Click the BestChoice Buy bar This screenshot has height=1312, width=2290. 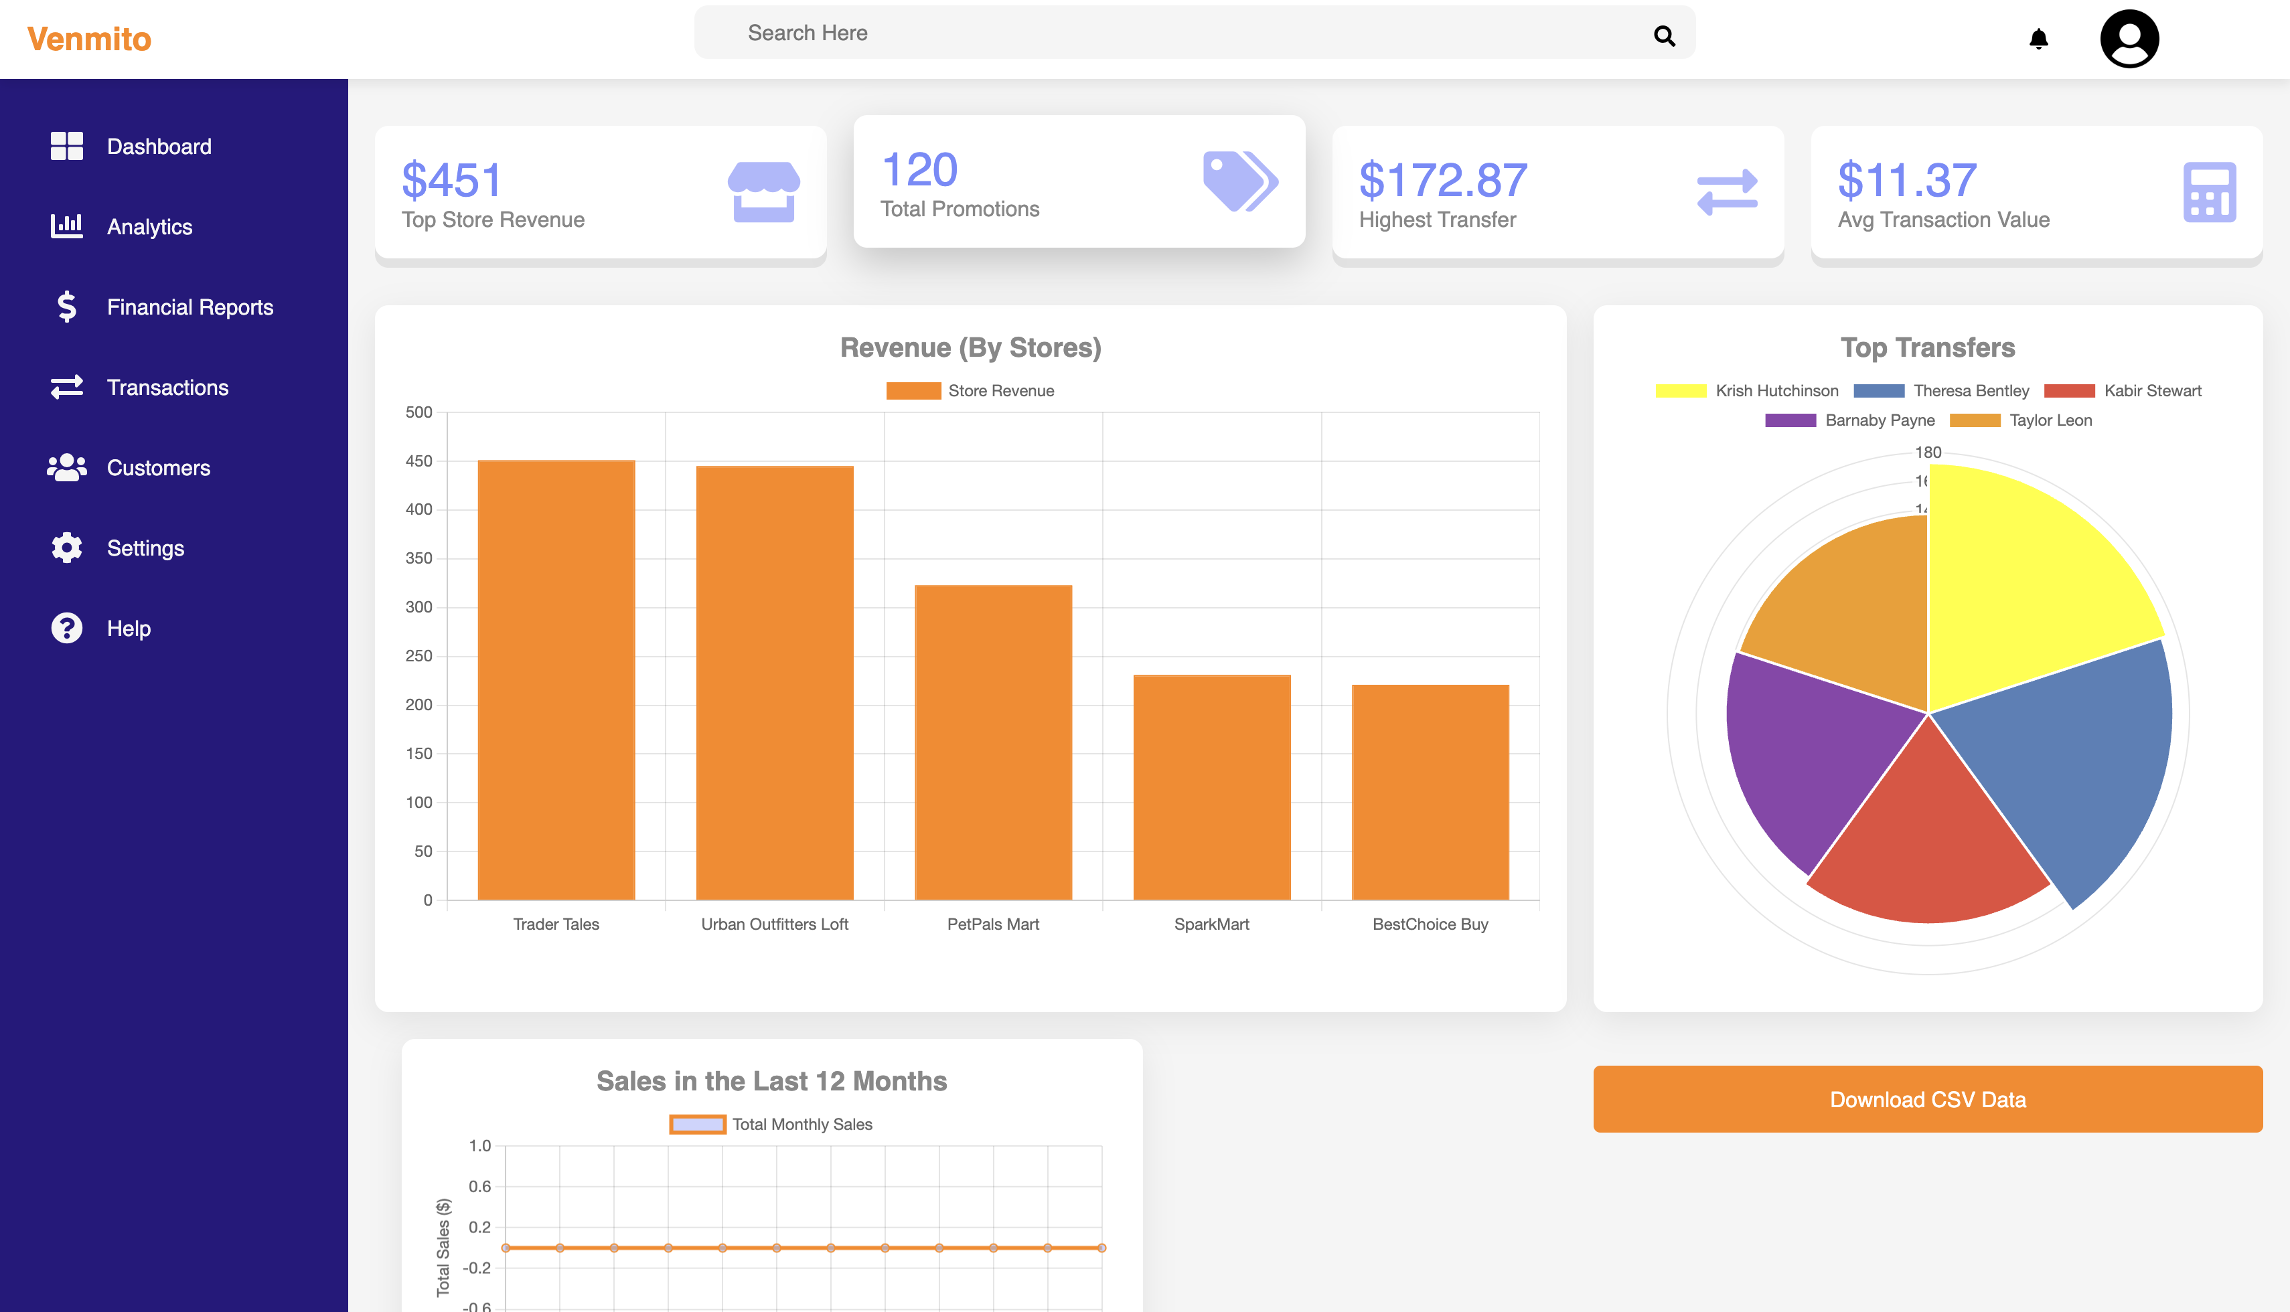coord(1430,792)
